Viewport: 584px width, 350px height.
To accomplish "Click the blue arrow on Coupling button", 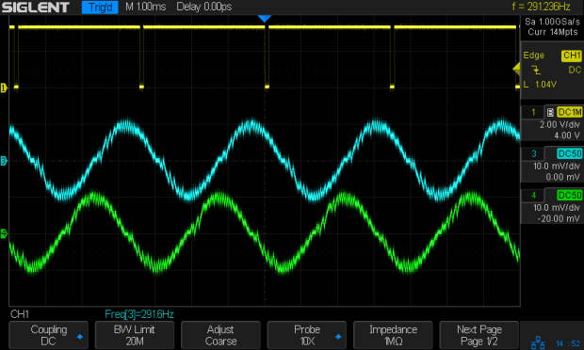I will [80, 337].
